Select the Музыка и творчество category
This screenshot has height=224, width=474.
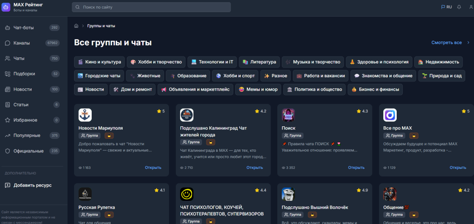coord(313,62)
